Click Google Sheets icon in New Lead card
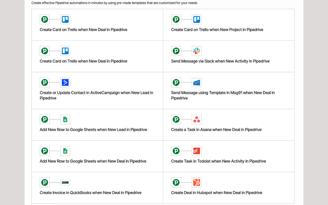Viewport: 328px width, 205px height. tap(65, 119)
